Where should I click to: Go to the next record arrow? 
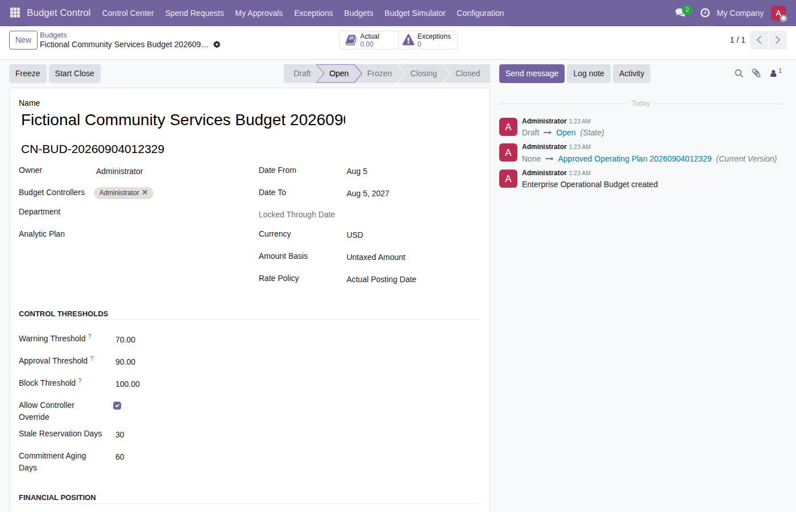[778, 40]
